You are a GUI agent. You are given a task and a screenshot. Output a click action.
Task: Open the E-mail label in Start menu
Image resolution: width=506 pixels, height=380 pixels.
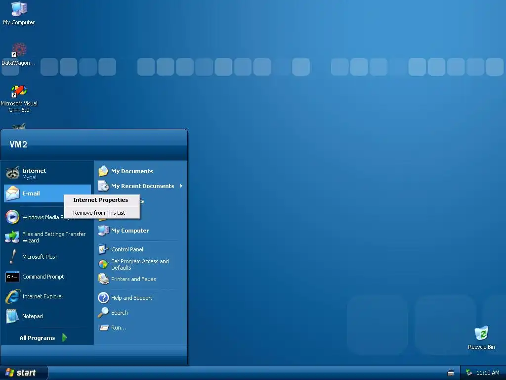tap(31, 193)
